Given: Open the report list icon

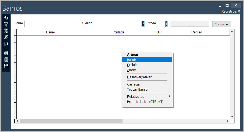Looking at the screenshot, I should pyautogui.click(x=6, y=60).
